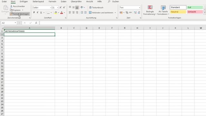Image resolution: width=206 pixels, height=116 pixels.
Task: Open the font size dropdown
Action: (x=58, y=8)
